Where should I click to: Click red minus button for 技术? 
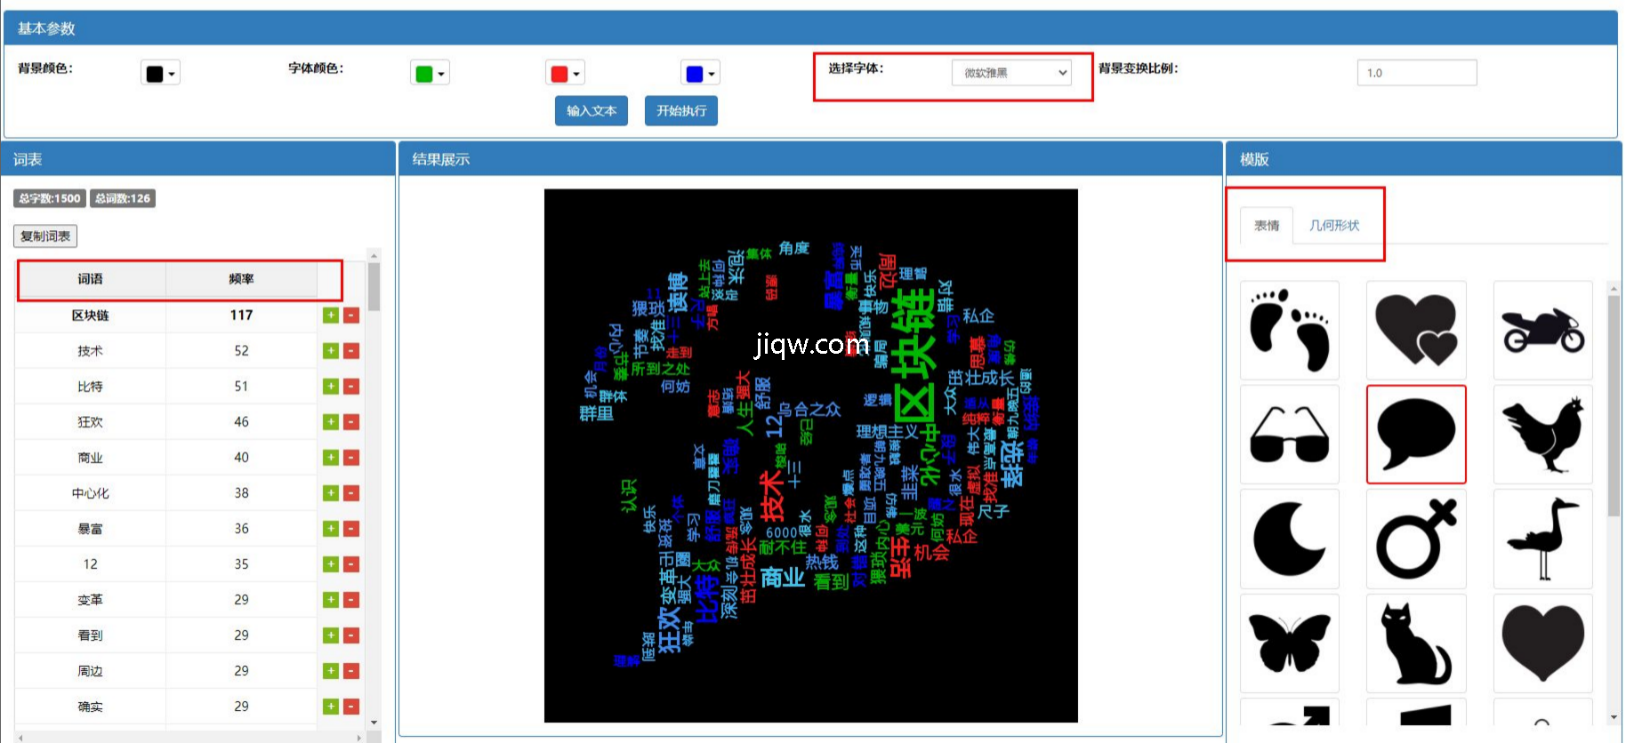point(351,351)
